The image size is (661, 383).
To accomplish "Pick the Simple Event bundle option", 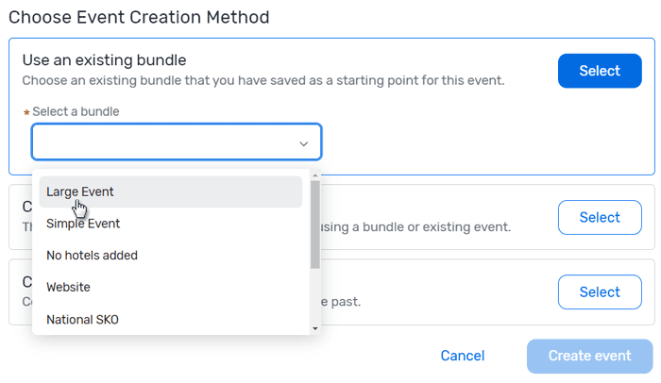I will point(83,224).
